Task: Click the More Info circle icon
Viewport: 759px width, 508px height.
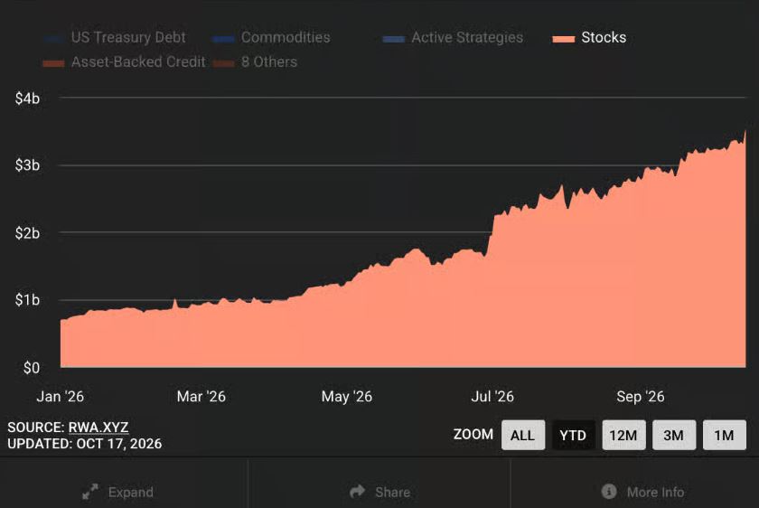Action: 609,492
